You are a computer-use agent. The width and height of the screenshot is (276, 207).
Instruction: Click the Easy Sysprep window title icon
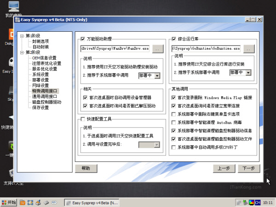[17, 20]
